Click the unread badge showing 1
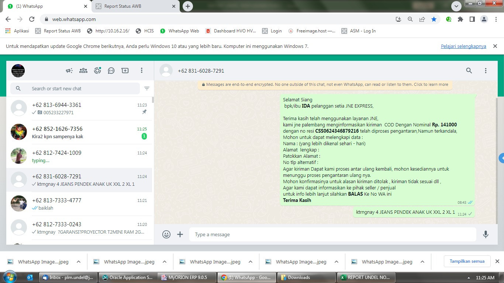Screen dimensions: 504x283 point(144,136)
